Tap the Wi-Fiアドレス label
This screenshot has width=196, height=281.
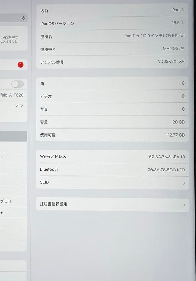point(53,156)
